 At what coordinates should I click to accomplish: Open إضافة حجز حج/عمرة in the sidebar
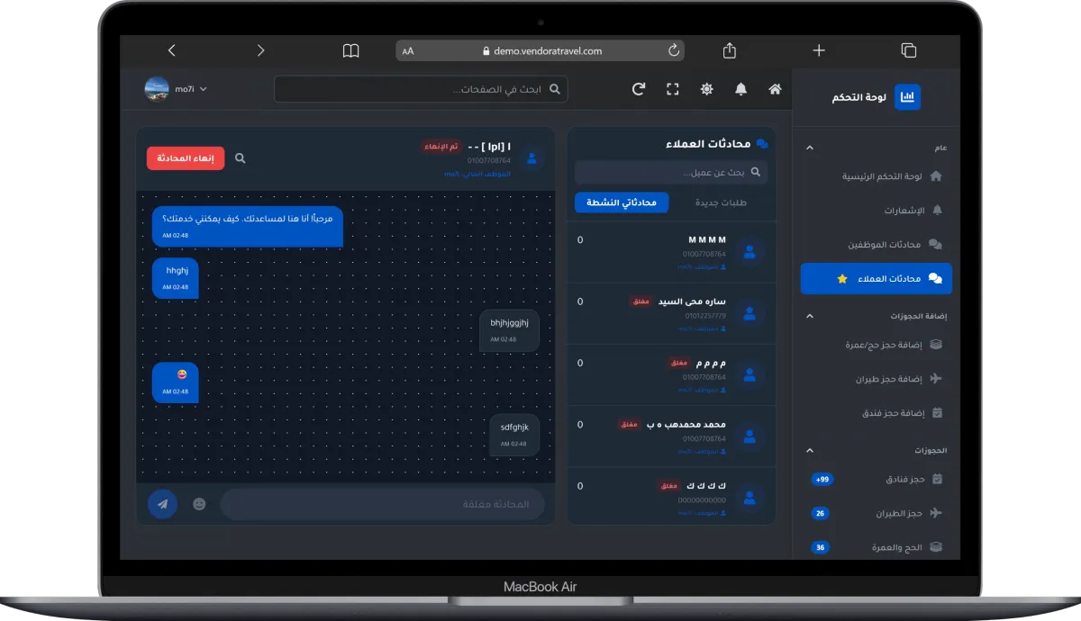pyautogui.click(x=877, y=345)
